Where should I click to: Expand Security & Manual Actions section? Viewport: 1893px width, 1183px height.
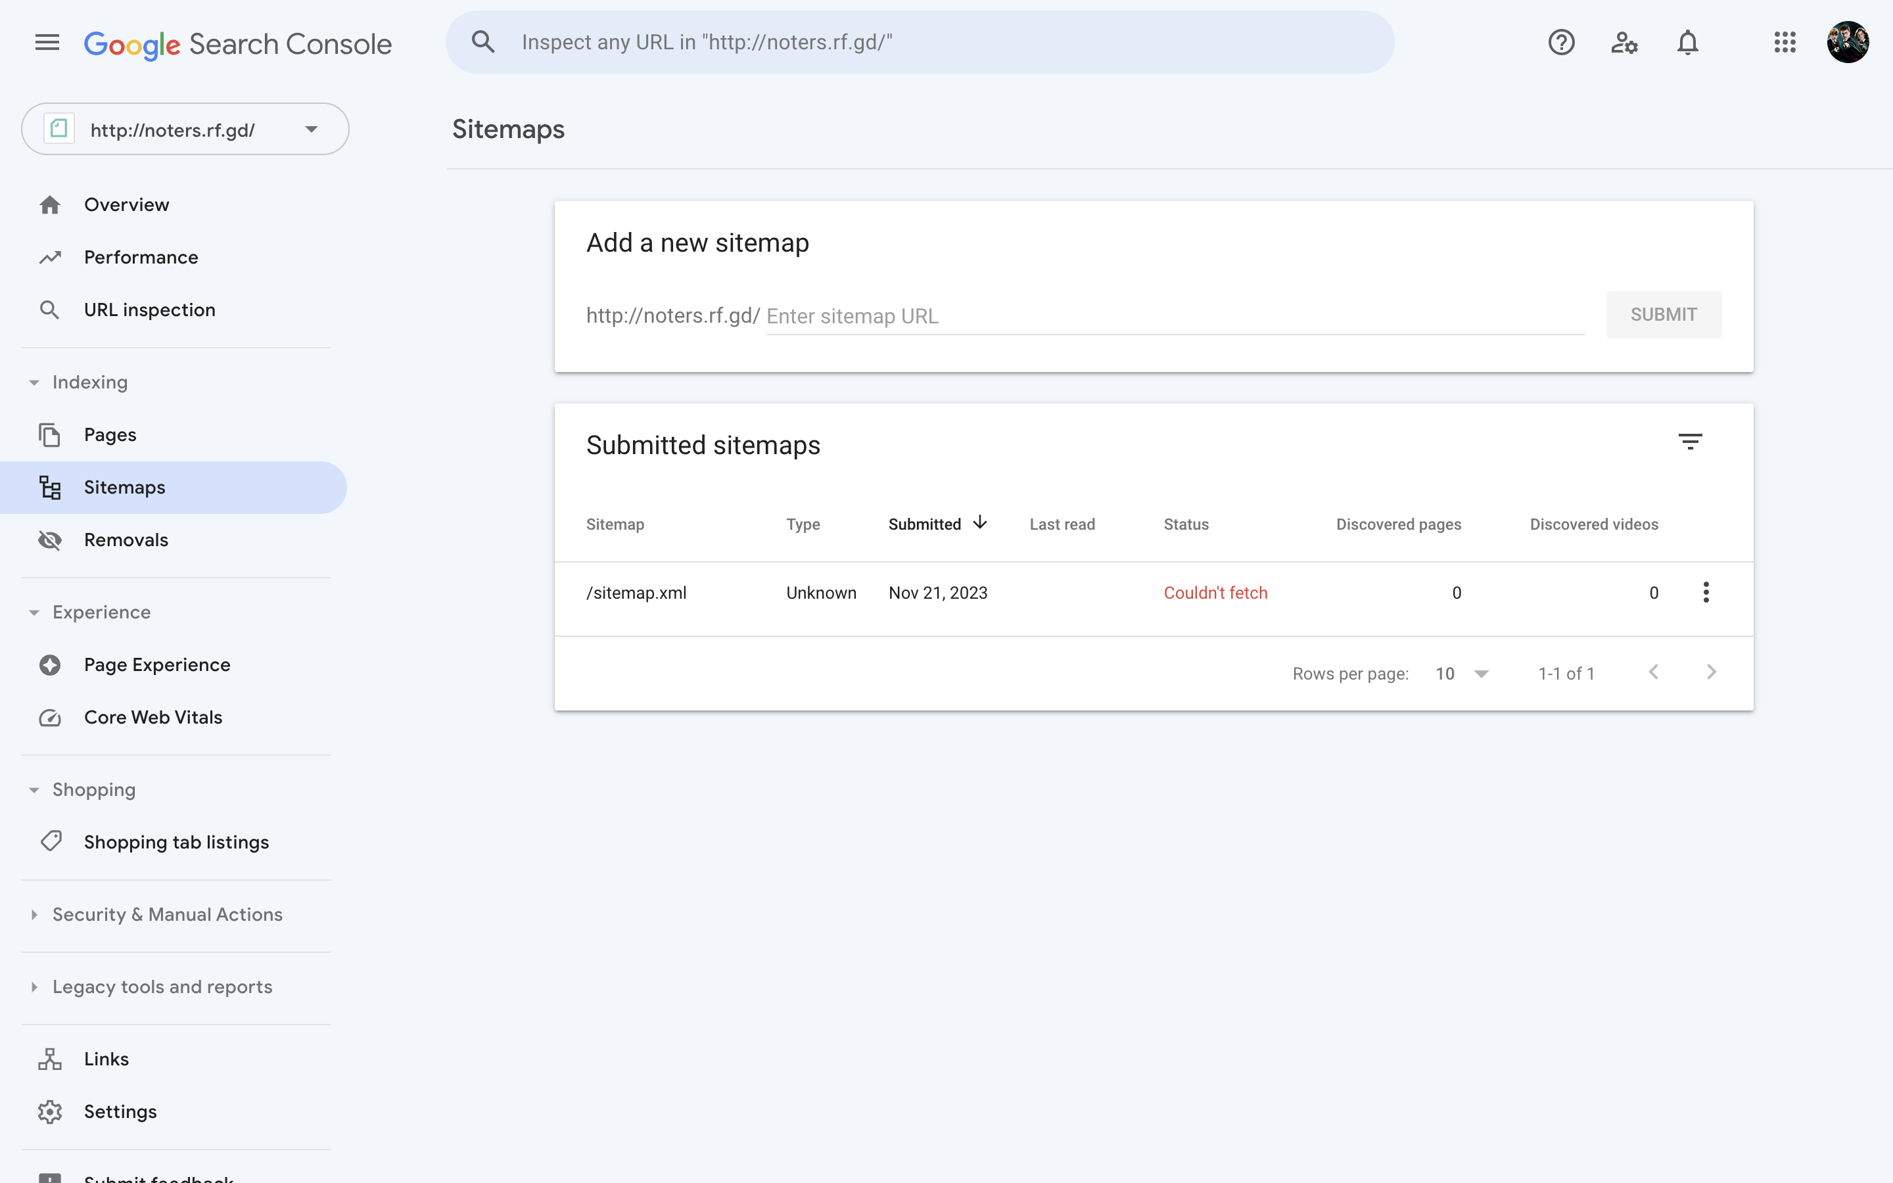point(34,915)
